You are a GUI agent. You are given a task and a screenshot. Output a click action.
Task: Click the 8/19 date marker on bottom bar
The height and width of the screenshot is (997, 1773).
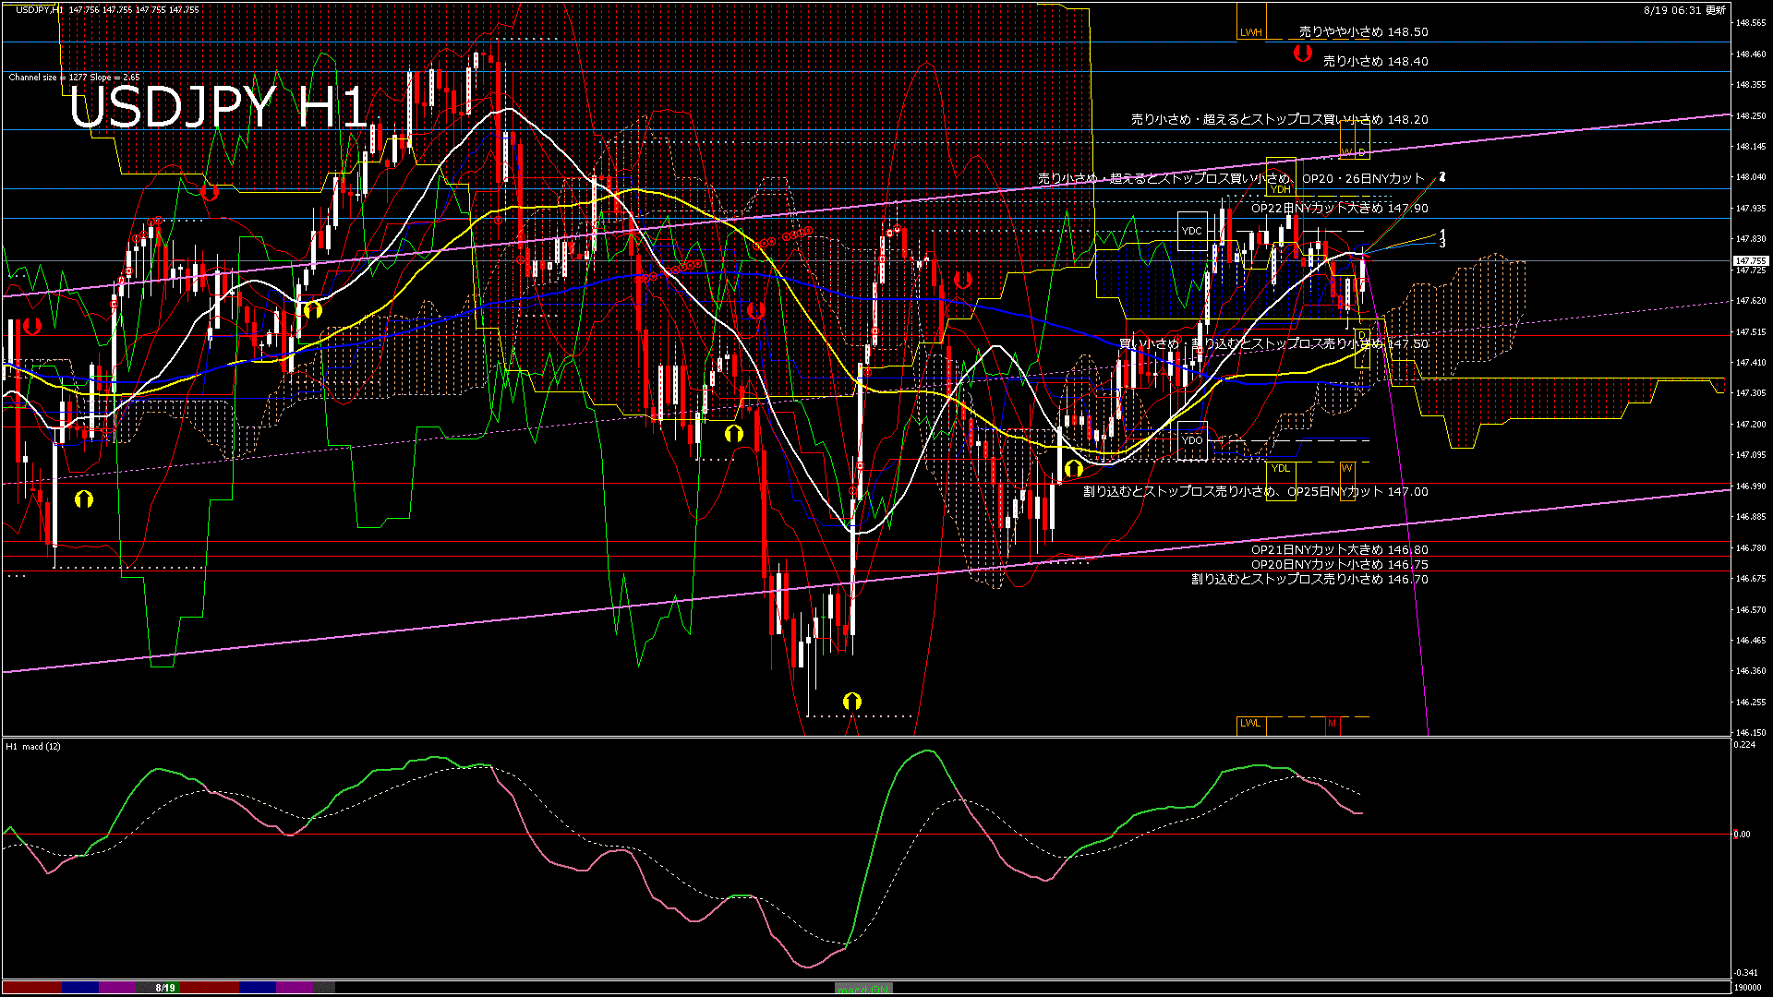pos(165,988)
